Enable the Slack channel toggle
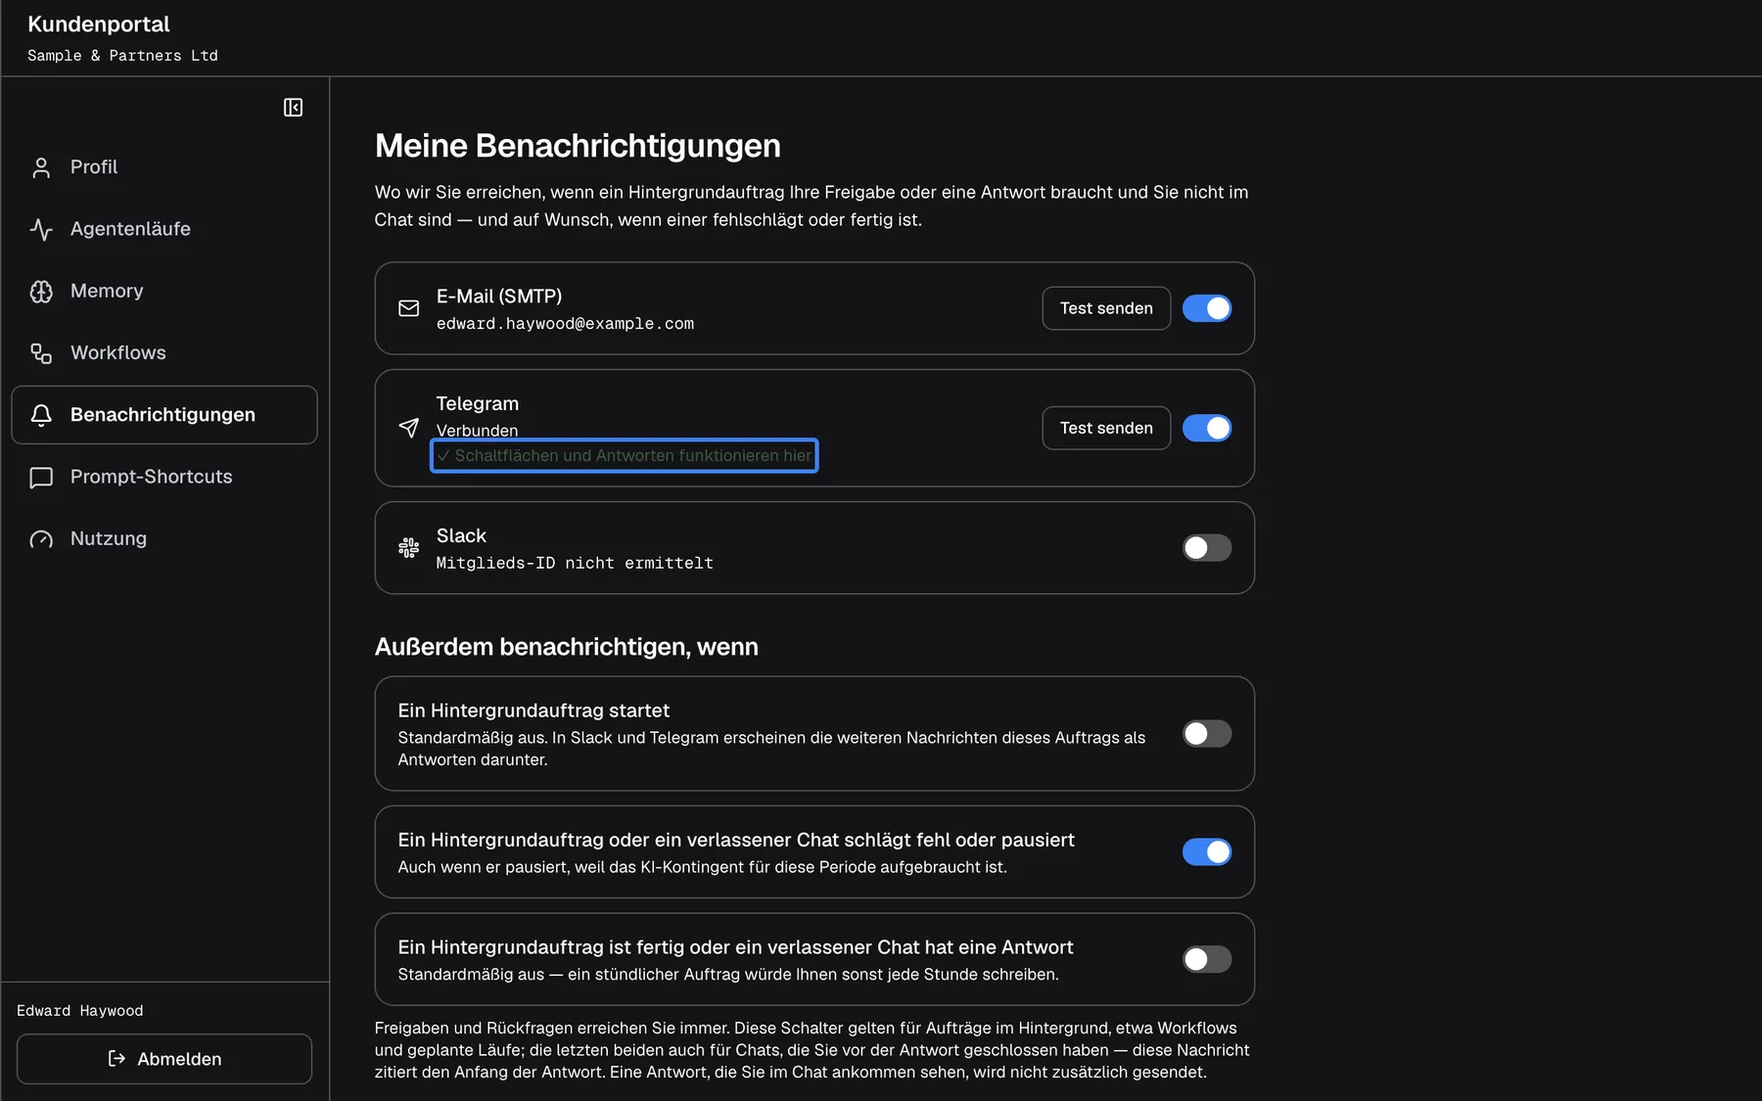The width and height of the screenshot is (1762, 1101). coord(1207,548)
